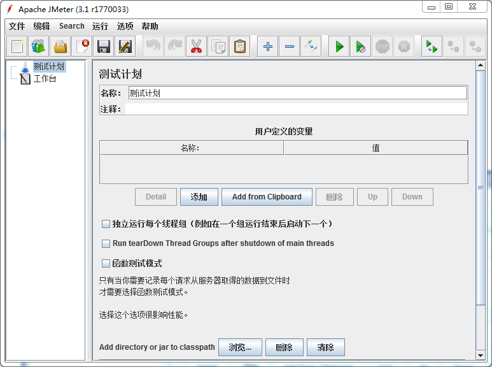The width and height of the screenshot is (492, 367).
Task: Click Save As icon with the pencil
Action: tap(125, 47)
